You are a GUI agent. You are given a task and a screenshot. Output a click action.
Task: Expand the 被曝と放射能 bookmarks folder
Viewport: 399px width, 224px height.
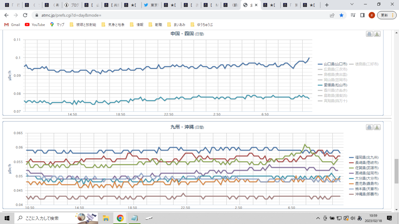click(83, 25)
